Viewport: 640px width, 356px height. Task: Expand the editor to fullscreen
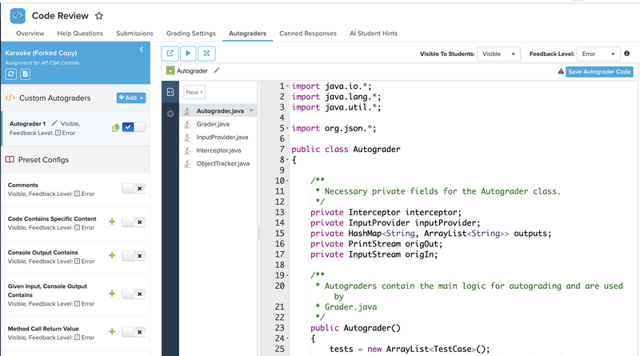point(207,54)
